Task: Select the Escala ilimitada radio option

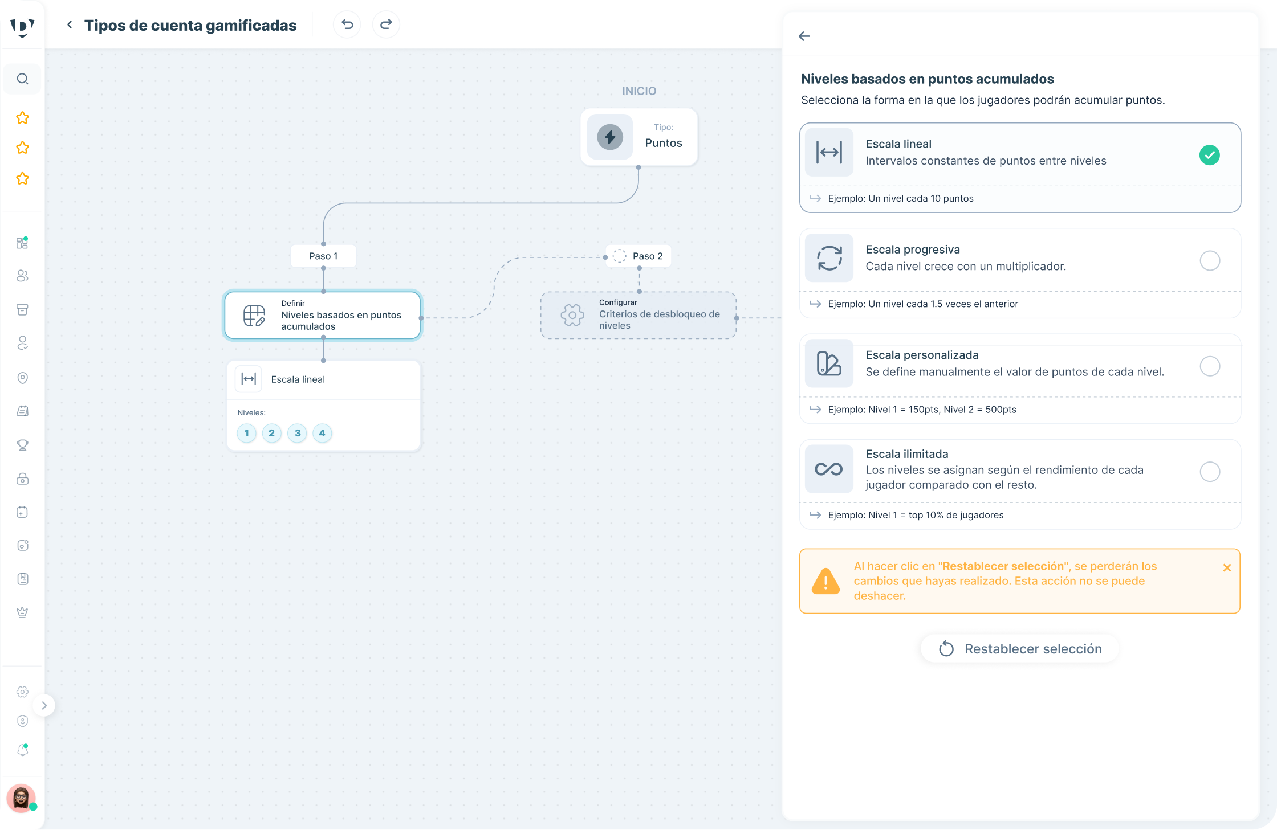Action: [1210, 471]
